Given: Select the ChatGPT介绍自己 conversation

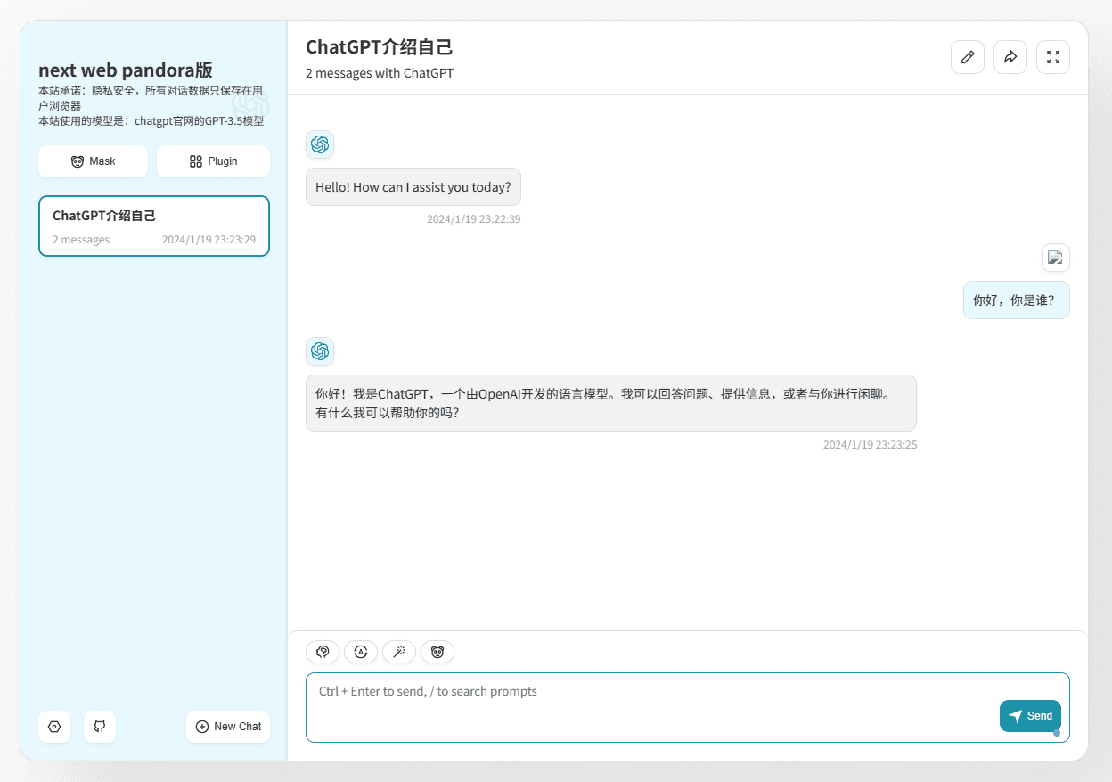Looking at the screenshot, I should [x=153, y=226].
